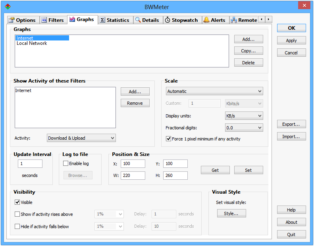Image resolution: width=314 pixels, height=246 pixels.
Task: Go to the Stopwatch tab
Action: (182, 20)
